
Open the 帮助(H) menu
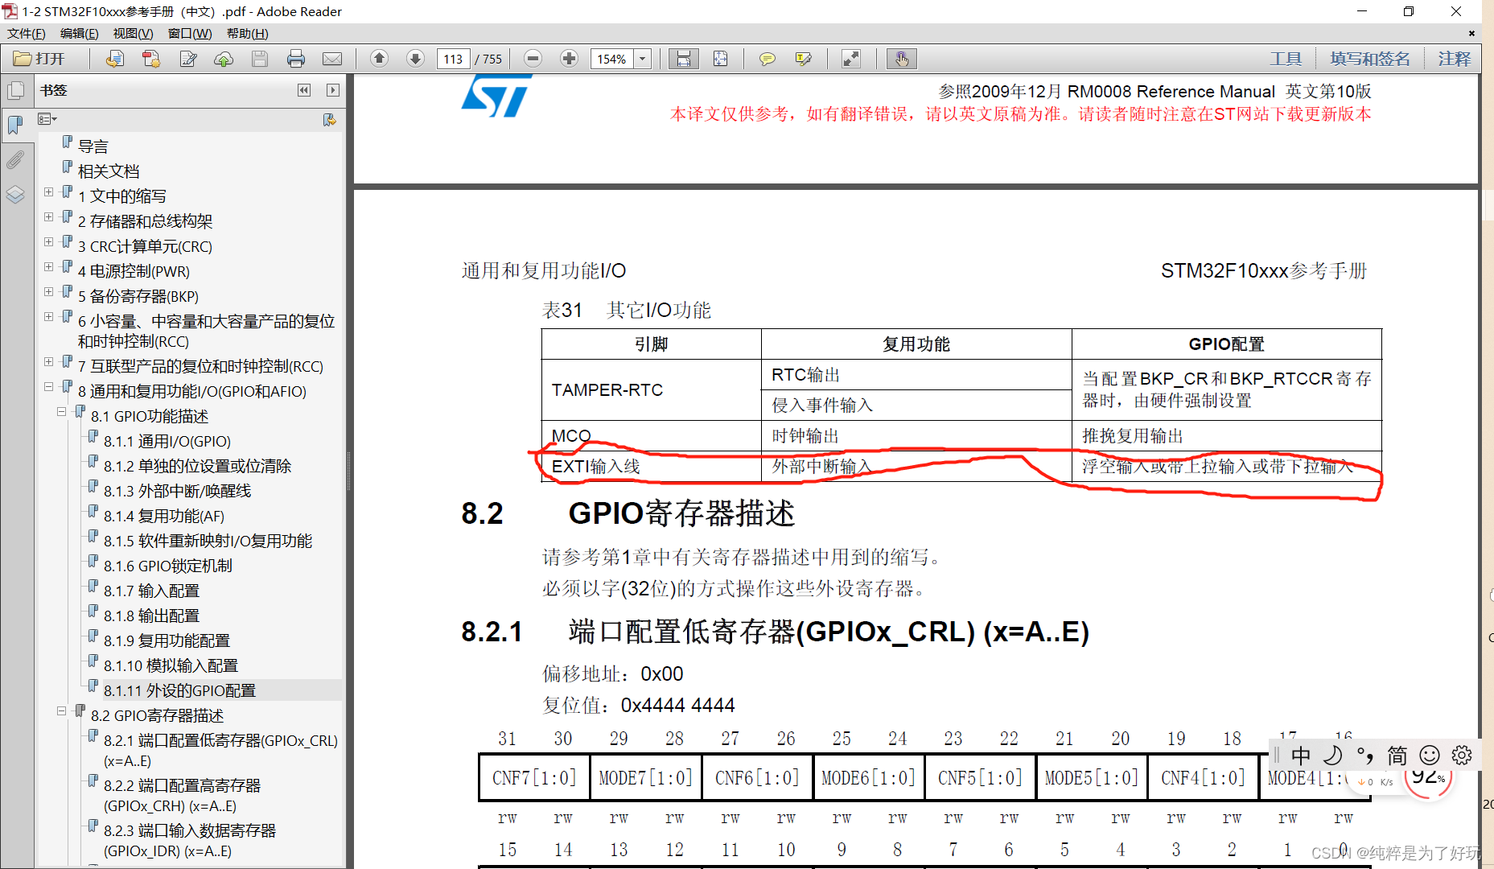[x=248, y=33]
